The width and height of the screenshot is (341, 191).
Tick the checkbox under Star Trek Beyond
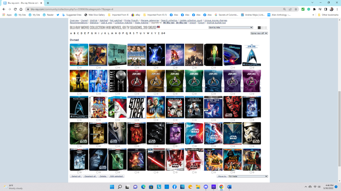[x=155, y=120]
